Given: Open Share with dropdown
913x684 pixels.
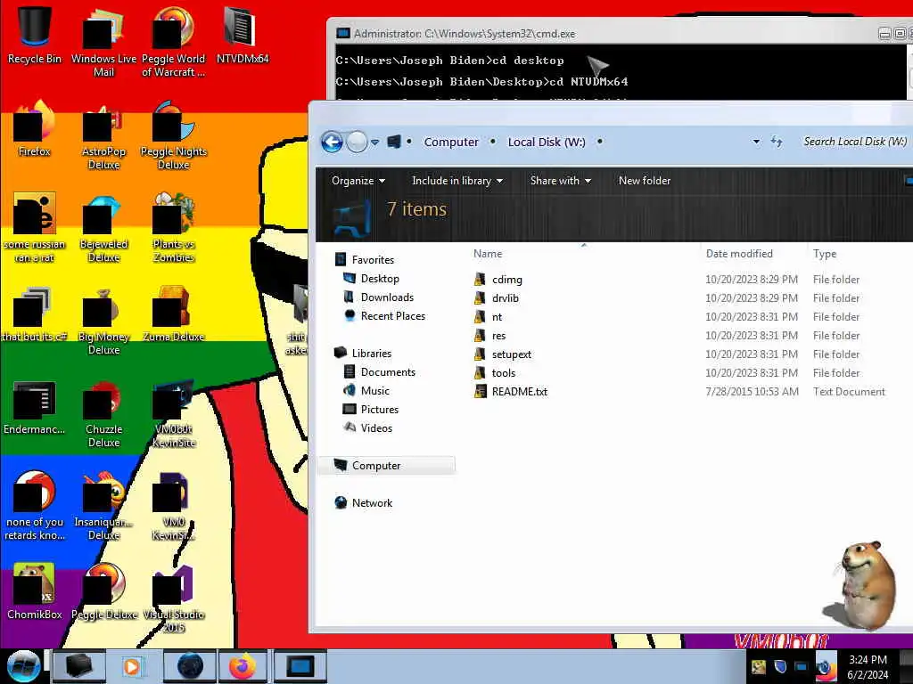Looking at the screenshot, I should [x=560, y=181].
